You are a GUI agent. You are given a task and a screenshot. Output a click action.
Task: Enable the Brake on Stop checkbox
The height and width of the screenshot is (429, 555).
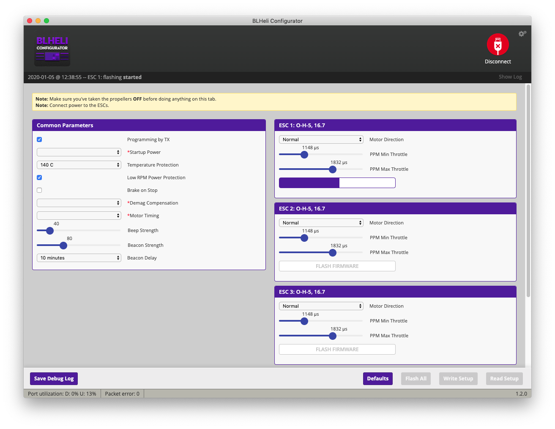(39, 190)
